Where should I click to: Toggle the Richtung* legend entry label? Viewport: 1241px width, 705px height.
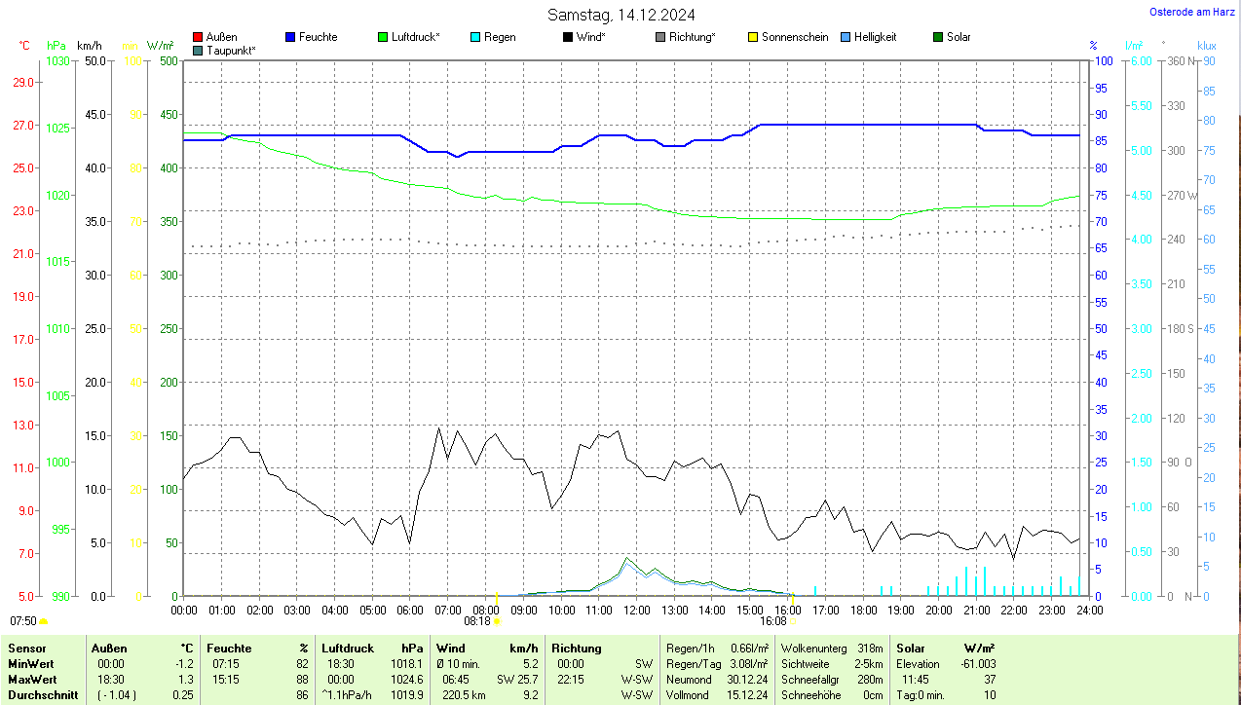click(x=692, y=37)
